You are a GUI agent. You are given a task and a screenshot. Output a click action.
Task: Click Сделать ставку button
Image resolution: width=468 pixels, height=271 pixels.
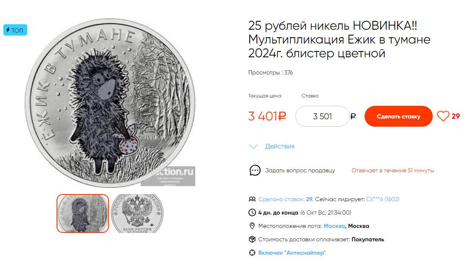(398, 116)
